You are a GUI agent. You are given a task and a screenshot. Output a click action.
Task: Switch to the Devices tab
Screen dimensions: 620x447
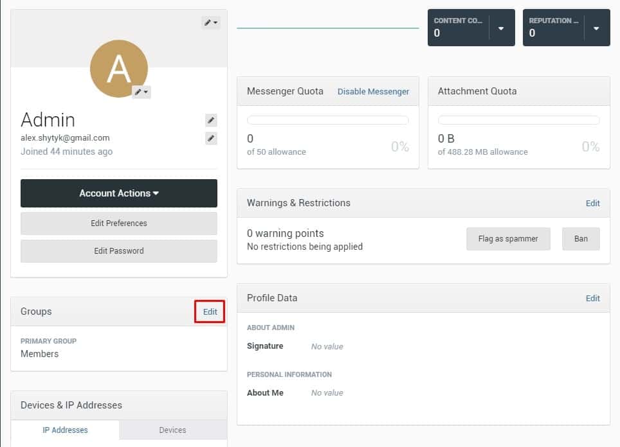[172, 430]
